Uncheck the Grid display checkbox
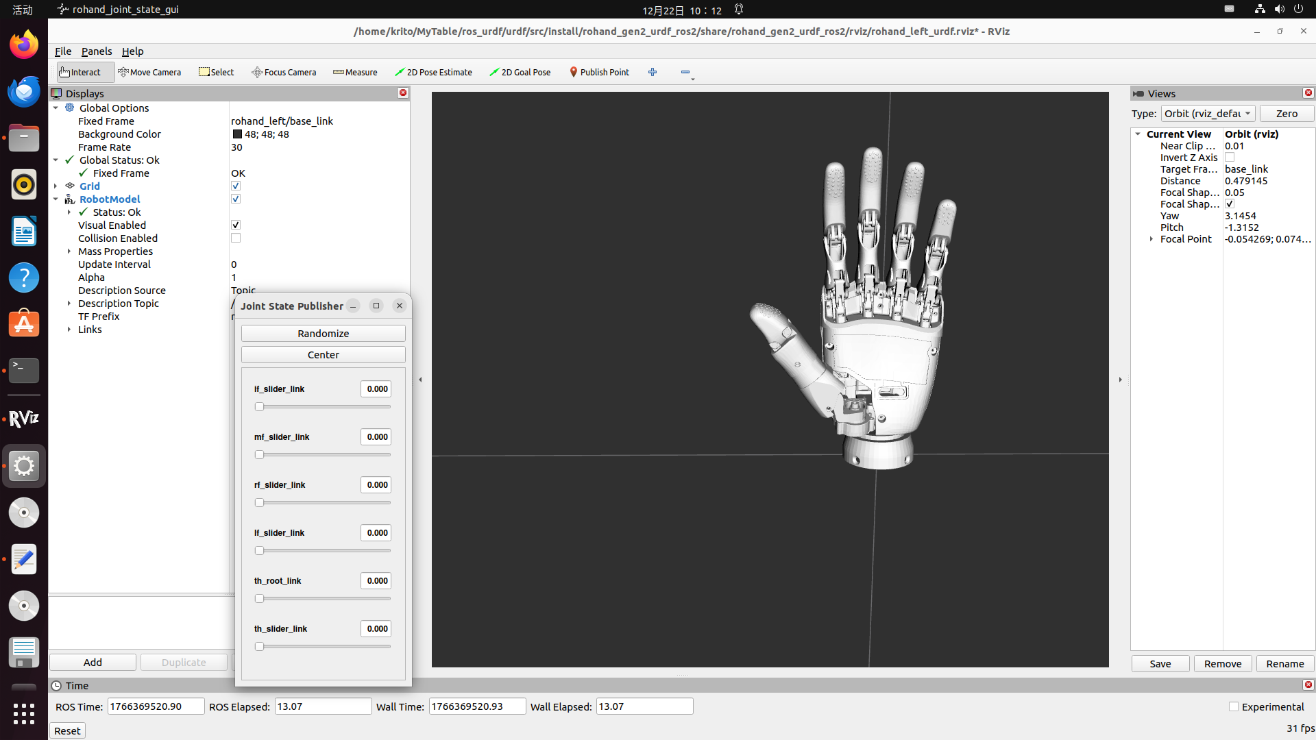Image resolution: width=1316 pixels, height=740 pixels. tap(236, 186)
